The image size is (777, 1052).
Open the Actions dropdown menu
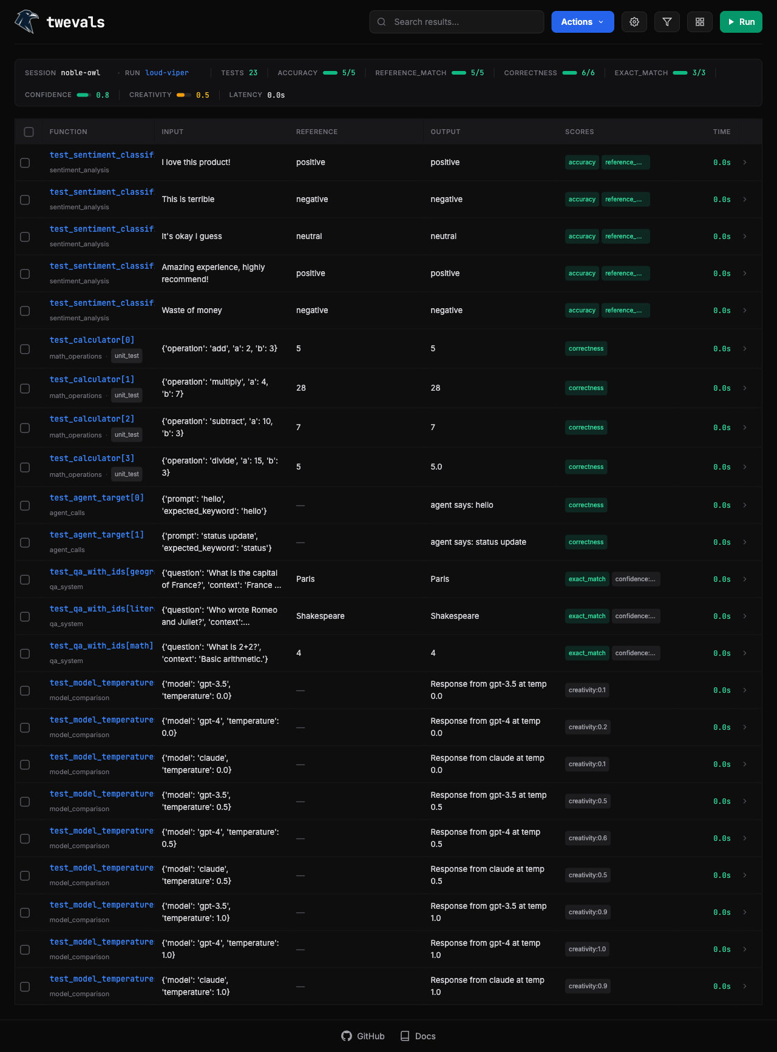[x=583, y=22]
